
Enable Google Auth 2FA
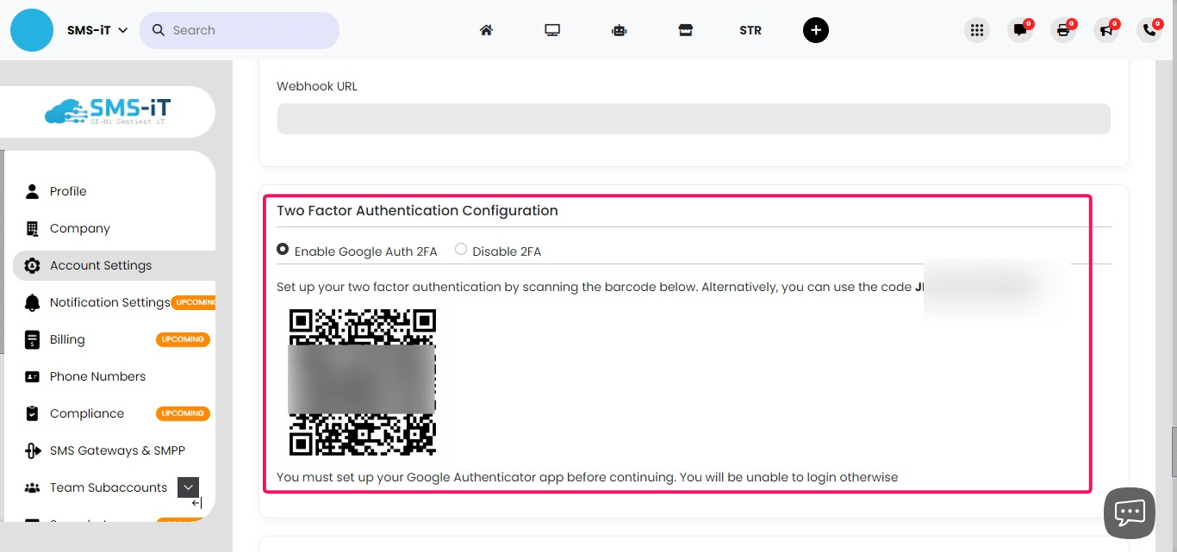point(283,248)
